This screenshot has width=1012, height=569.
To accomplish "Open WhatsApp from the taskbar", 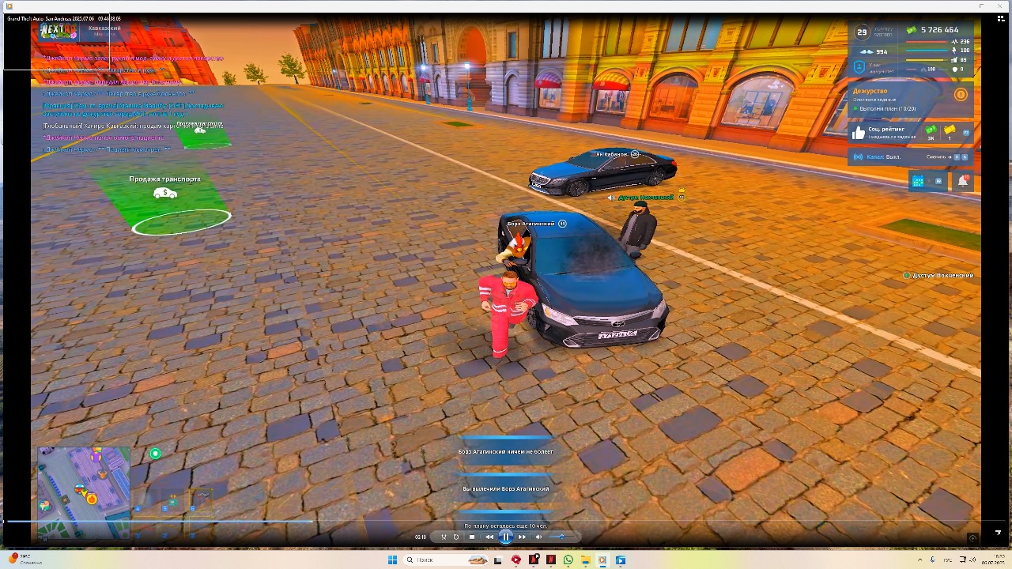I will 568,560.
